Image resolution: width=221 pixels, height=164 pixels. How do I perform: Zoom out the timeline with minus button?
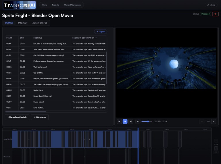[216, 141]
